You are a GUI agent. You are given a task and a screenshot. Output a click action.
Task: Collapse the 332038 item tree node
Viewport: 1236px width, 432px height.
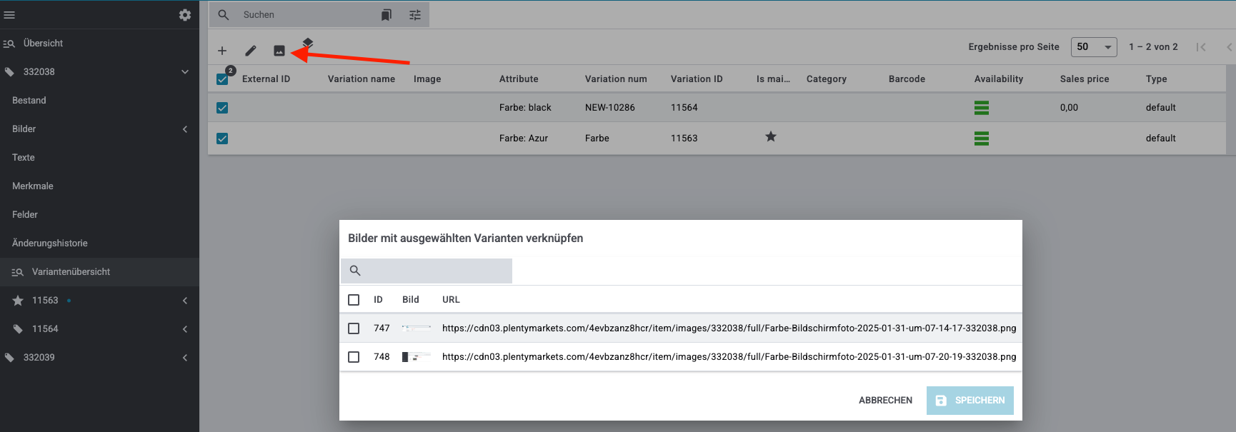point(185,72)
